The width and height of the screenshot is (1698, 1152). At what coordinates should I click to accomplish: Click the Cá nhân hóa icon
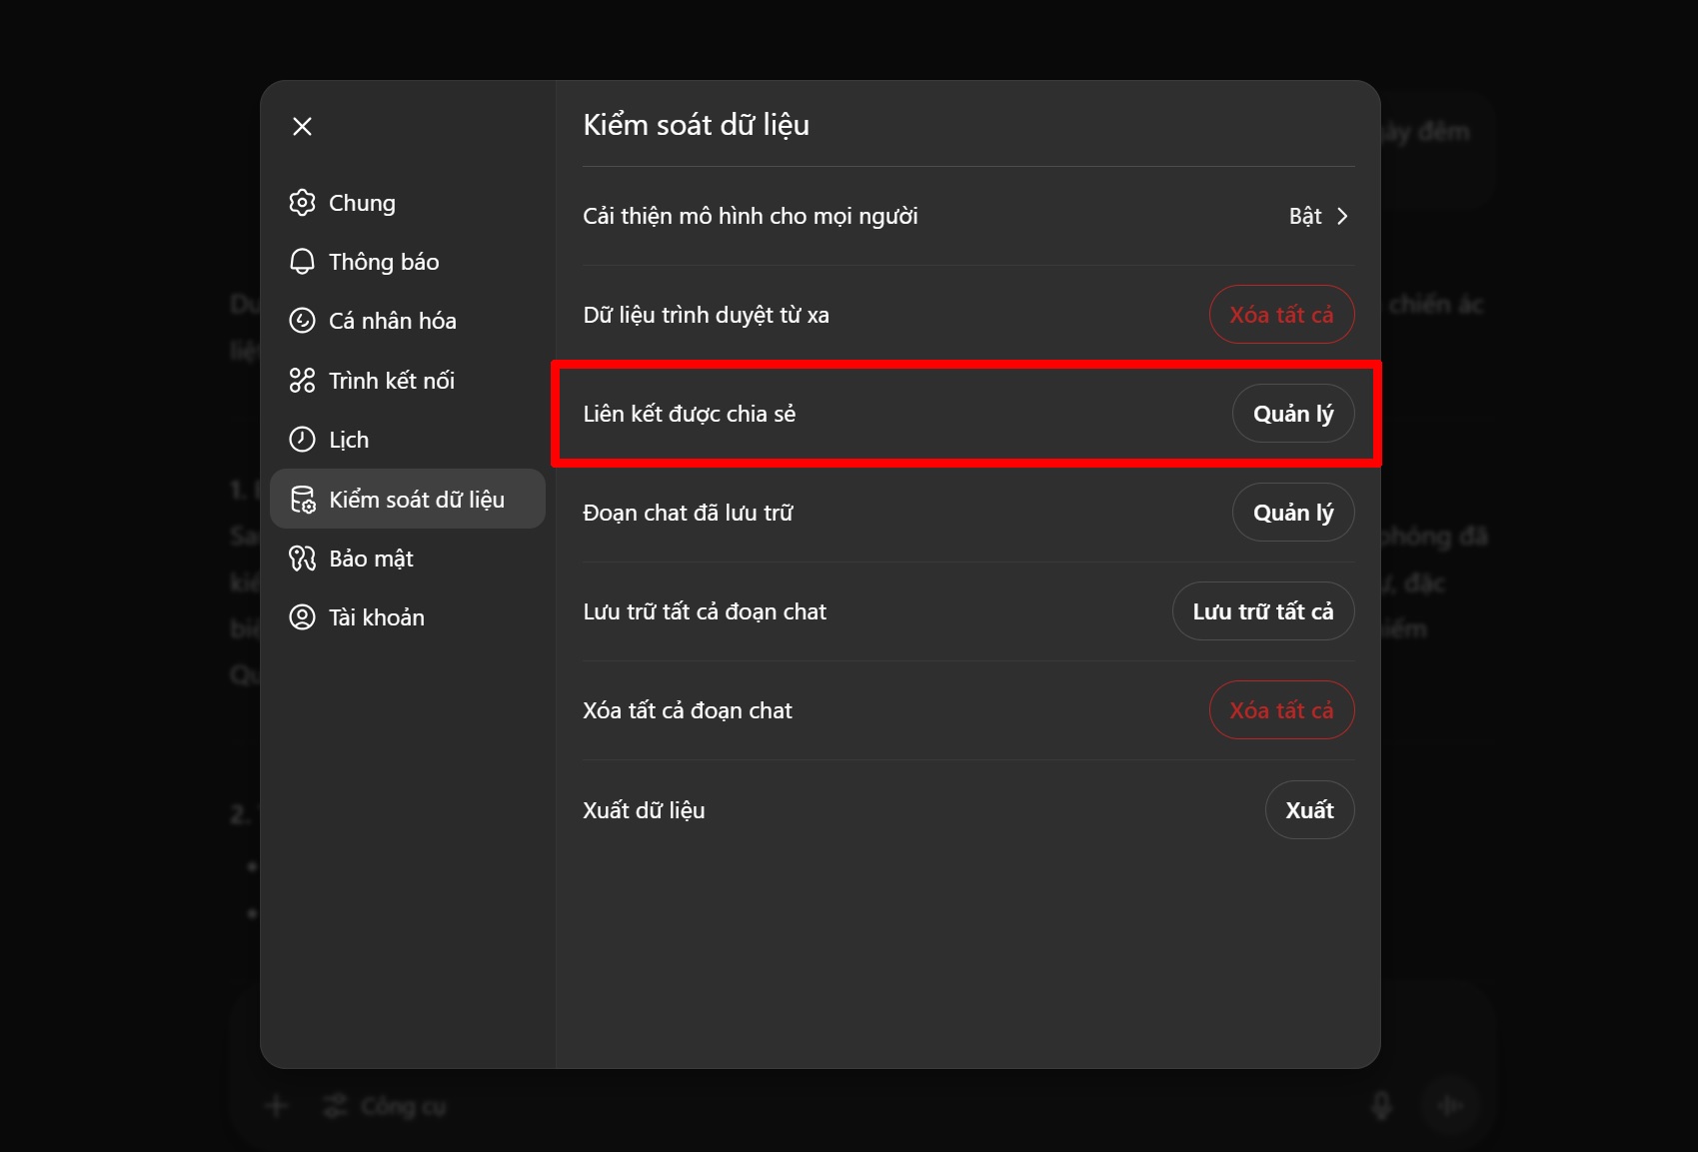302,321
